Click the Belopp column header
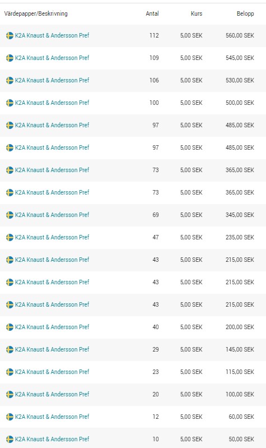The width and height of the screenshot is (266, 448). click(x=245, y=13)
